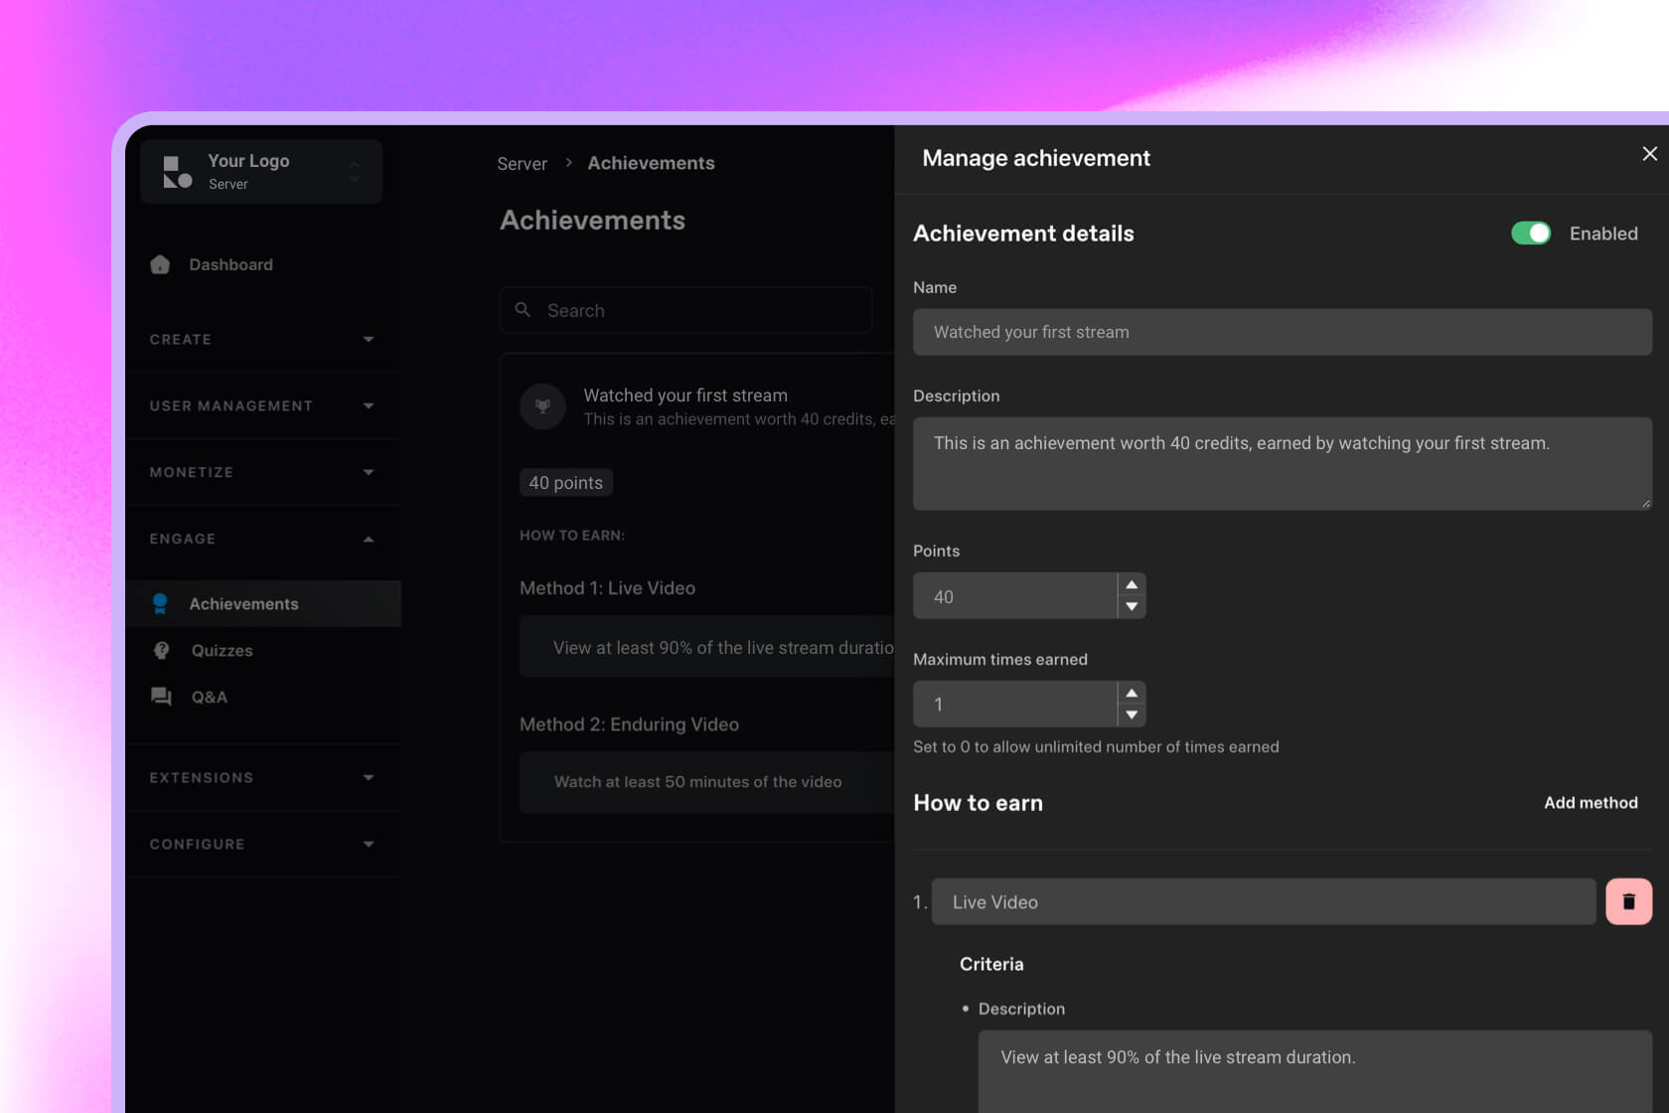Increase Maximum times earned value

[x=1132, y=693]
